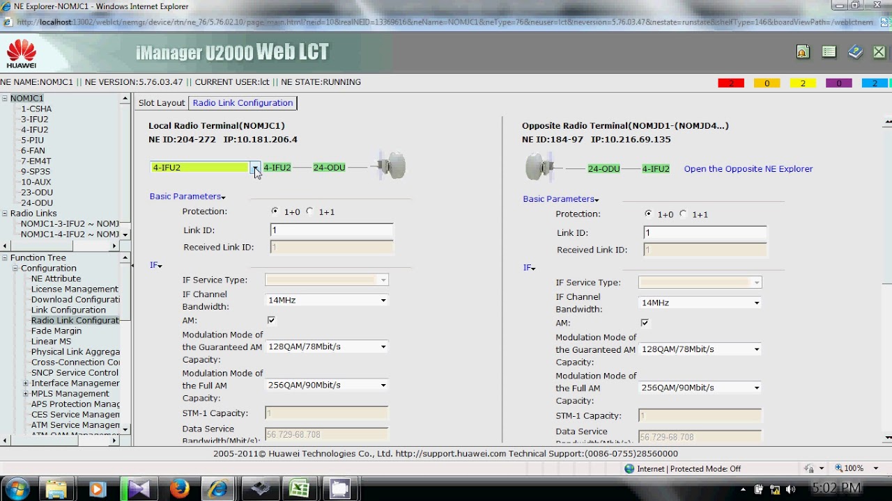892x501 pixels.
Task: Switch to Slot Layout tab
Action: coord(162,103)
